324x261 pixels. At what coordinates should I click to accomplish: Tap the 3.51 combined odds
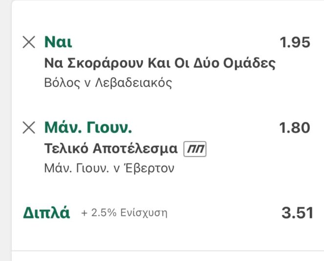tap(297, 213)
